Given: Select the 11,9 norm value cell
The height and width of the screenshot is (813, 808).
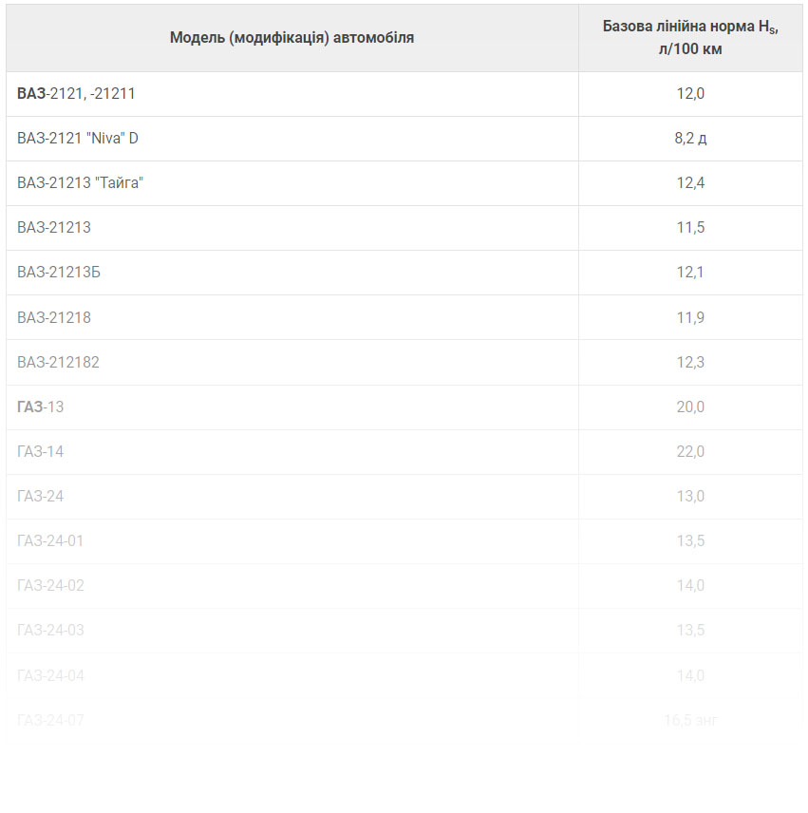Looking at the screenshot, I should 690,317.
